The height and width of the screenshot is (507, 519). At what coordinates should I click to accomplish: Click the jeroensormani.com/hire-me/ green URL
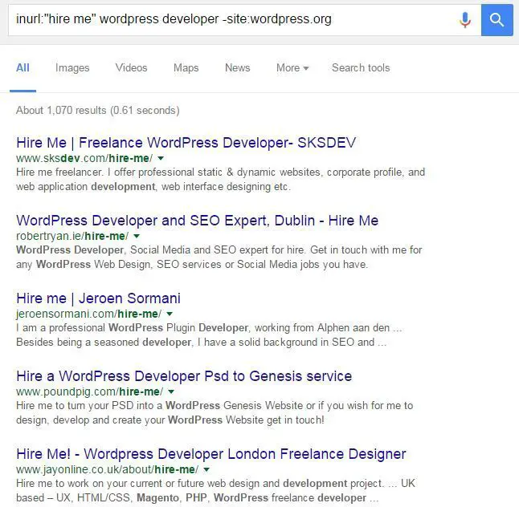click(x=88, y=314)
